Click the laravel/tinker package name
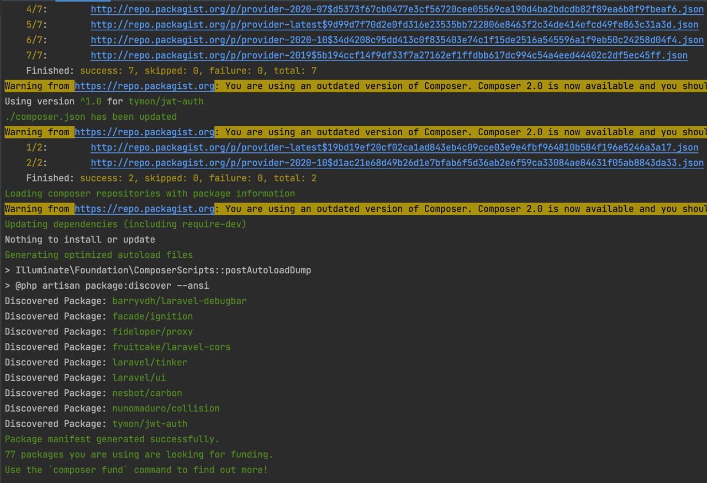 click(x=150, y=363)
